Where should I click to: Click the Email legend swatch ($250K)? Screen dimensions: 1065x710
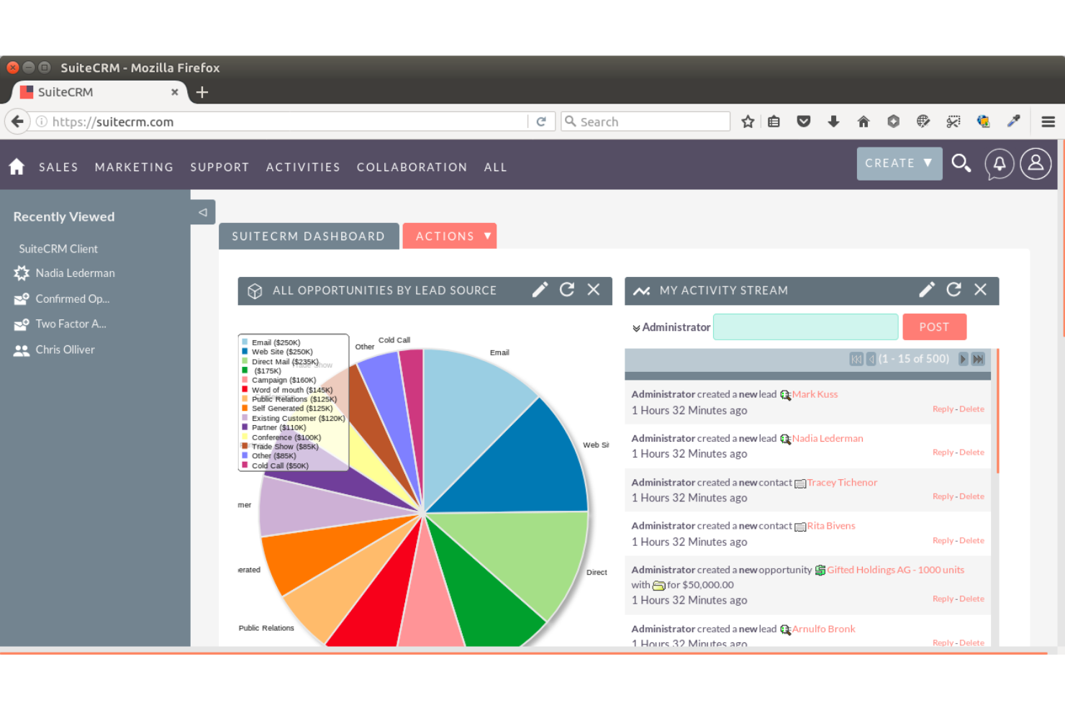[245, 342]
